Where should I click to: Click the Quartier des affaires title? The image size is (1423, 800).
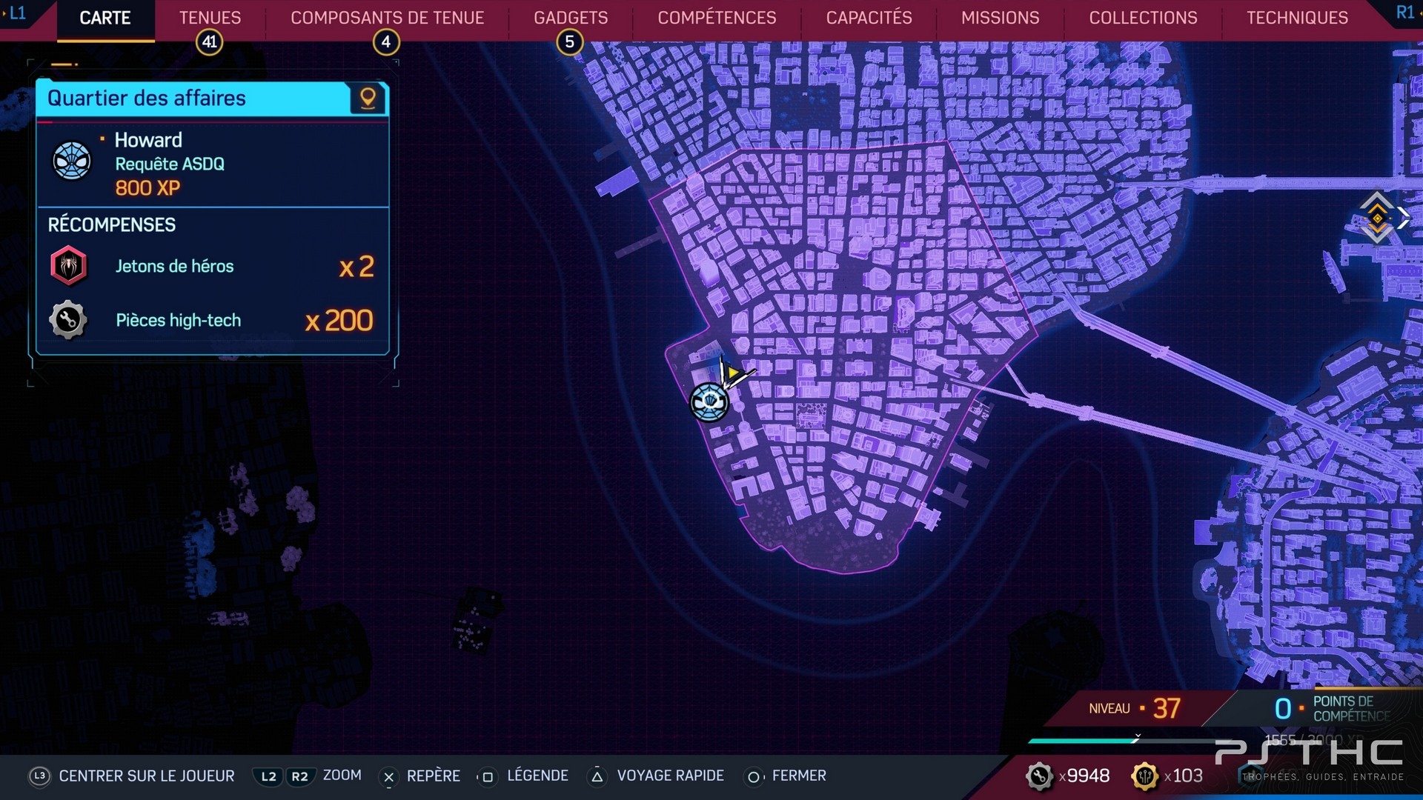[x=147, y=98]
